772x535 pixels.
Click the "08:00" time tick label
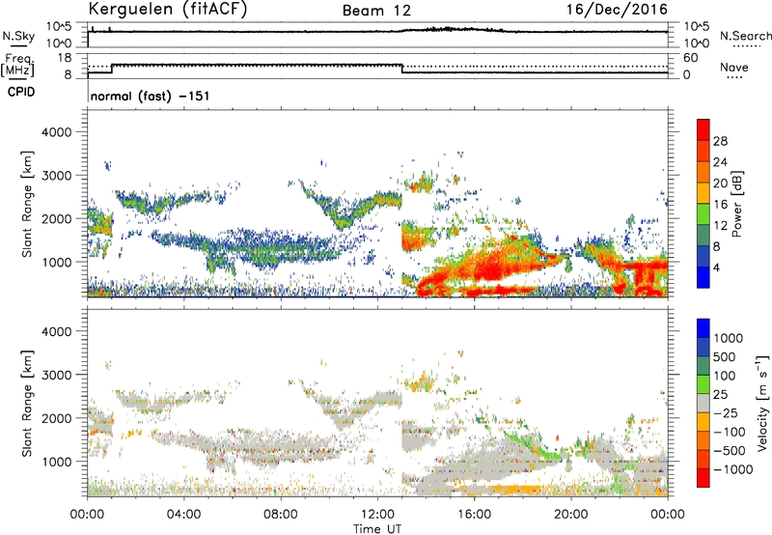pyautogui.click(x=280, y=515)
